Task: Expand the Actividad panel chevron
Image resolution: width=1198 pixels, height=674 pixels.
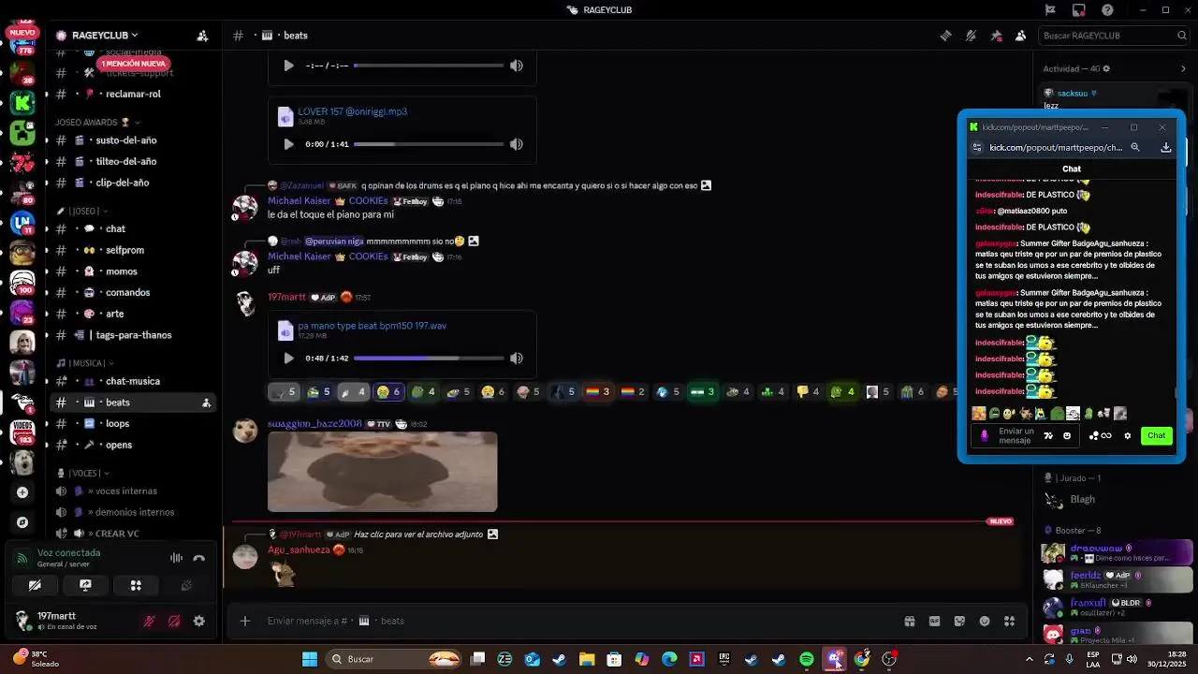Action: tap(1183, 68)
